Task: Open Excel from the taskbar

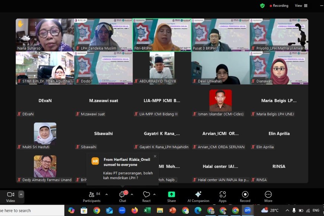Action: pos(147,211)
